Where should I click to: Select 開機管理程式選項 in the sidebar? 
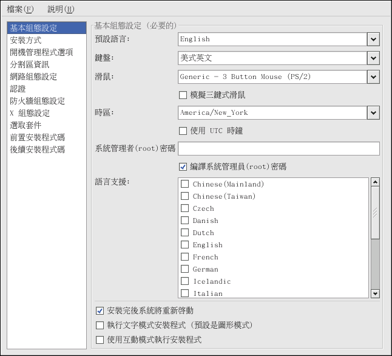[x=41, y=52]
